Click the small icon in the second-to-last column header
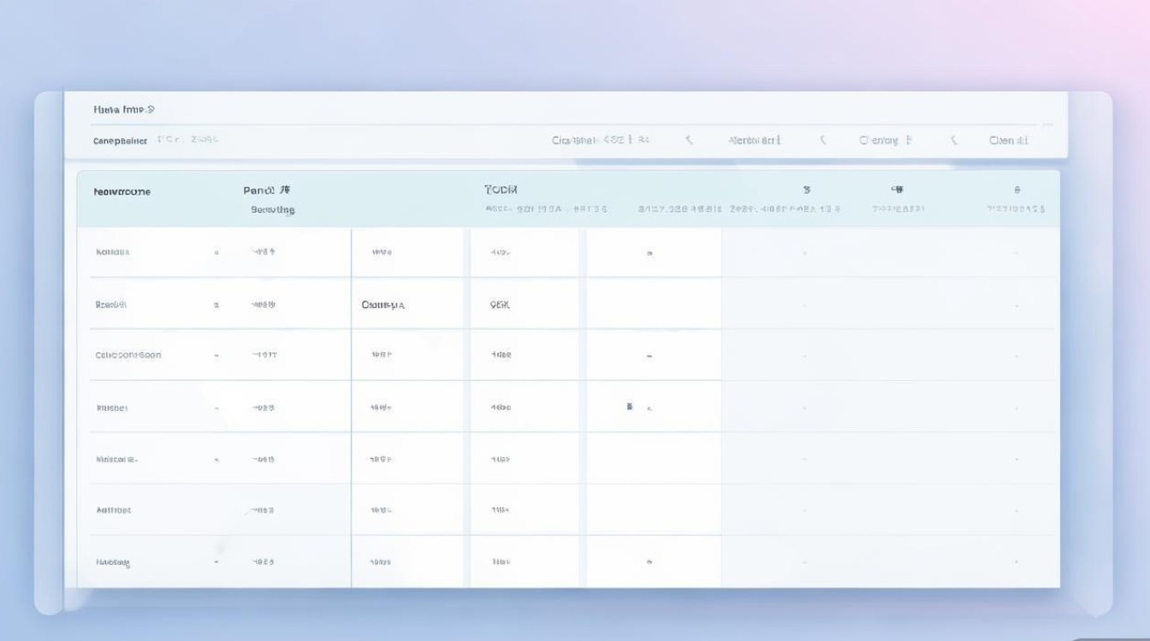 pos(898,190)
